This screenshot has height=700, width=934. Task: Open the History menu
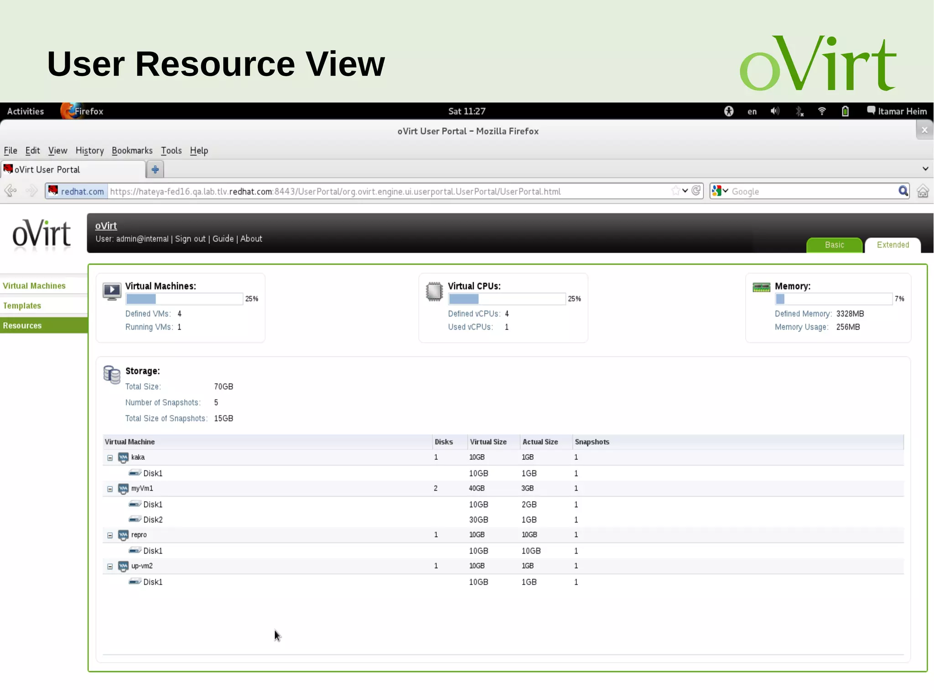click(89, 150)
